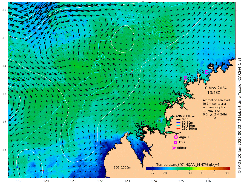Click the '150-300m' depth label
This screenshot has width=241, height=186.
coord(189,129)
